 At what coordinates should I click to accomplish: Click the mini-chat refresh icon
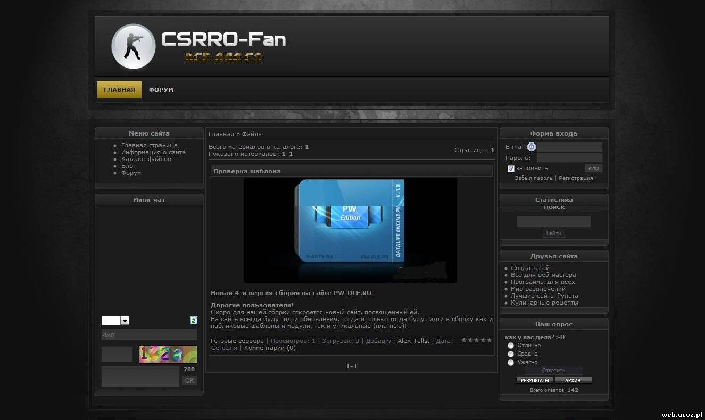(194, 320)
